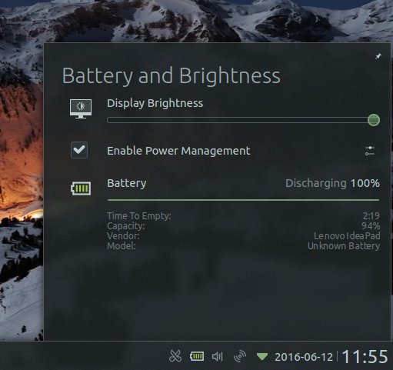This screenshot has width=393, height=370.
Task: Click the Time To Empty label
Action: point(139,216)
